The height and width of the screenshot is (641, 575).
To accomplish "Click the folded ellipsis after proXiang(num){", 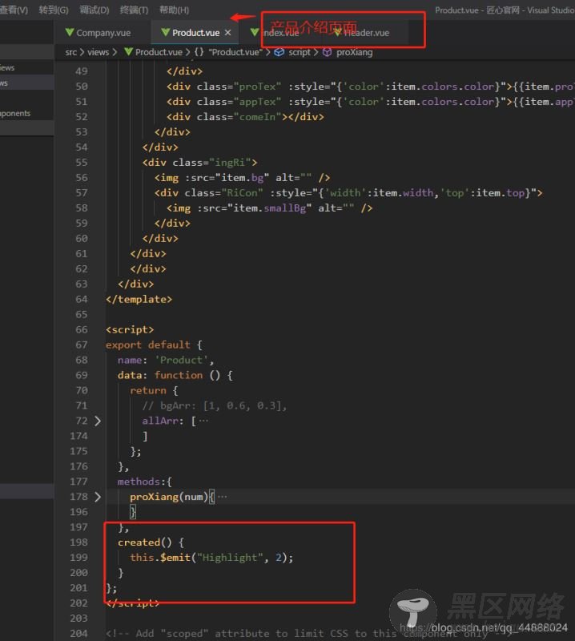I will click(223, 497).
